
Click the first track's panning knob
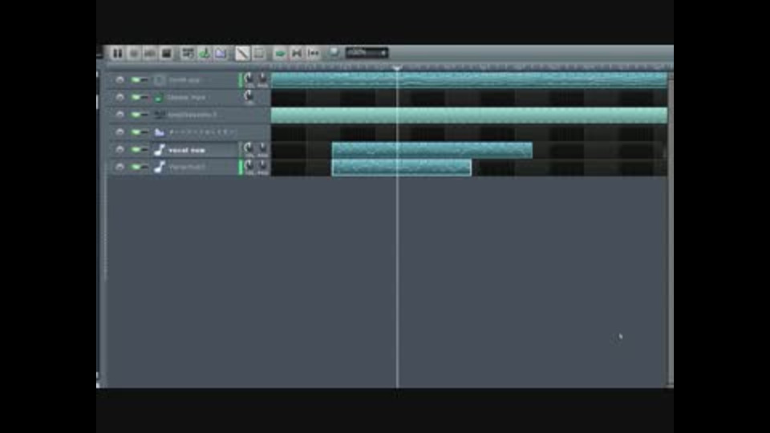coord(263,78)
